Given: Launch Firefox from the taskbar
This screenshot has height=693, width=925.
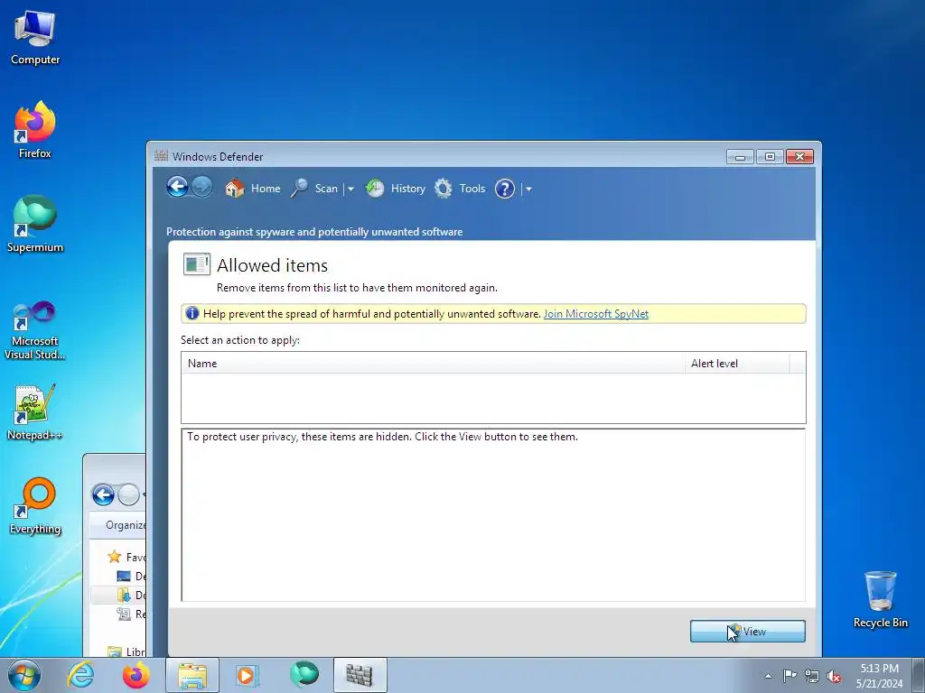Looking at the screenshot, I should coord(135,675).
